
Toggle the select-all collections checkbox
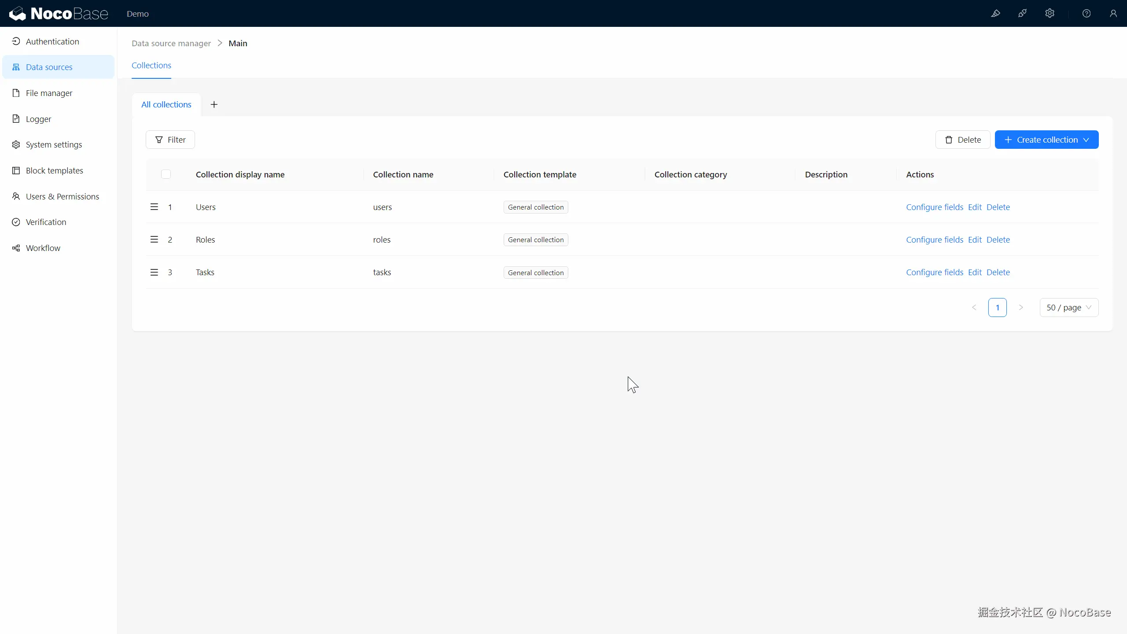coord(166,174)
